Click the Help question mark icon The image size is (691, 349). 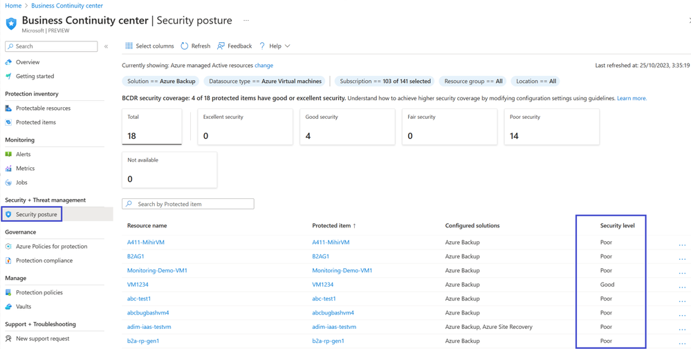[261, 46]
